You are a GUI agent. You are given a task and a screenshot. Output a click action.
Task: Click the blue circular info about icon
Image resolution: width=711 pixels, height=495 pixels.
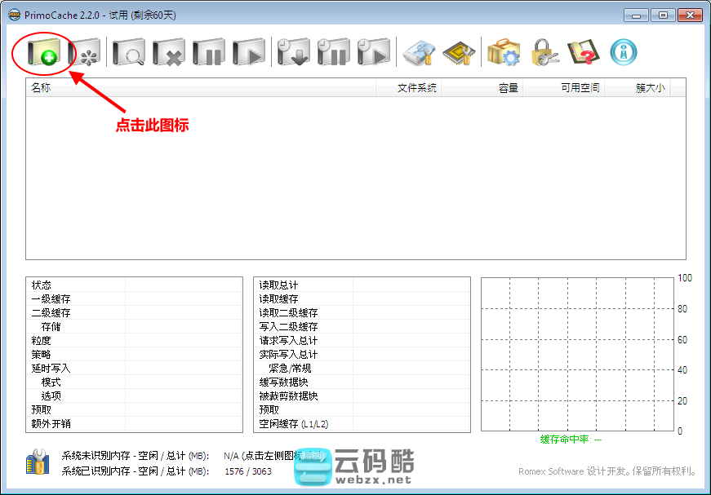624,53
